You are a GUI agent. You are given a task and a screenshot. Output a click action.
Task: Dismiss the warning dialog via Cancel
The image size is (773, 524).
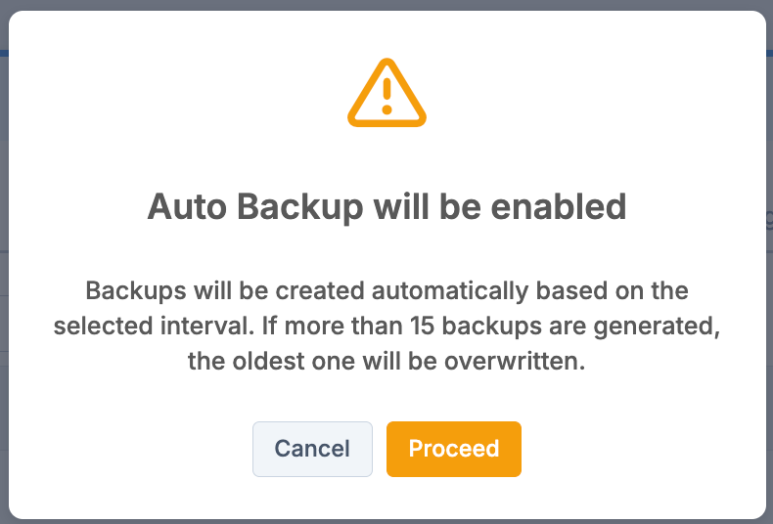(x=312, y=449)
